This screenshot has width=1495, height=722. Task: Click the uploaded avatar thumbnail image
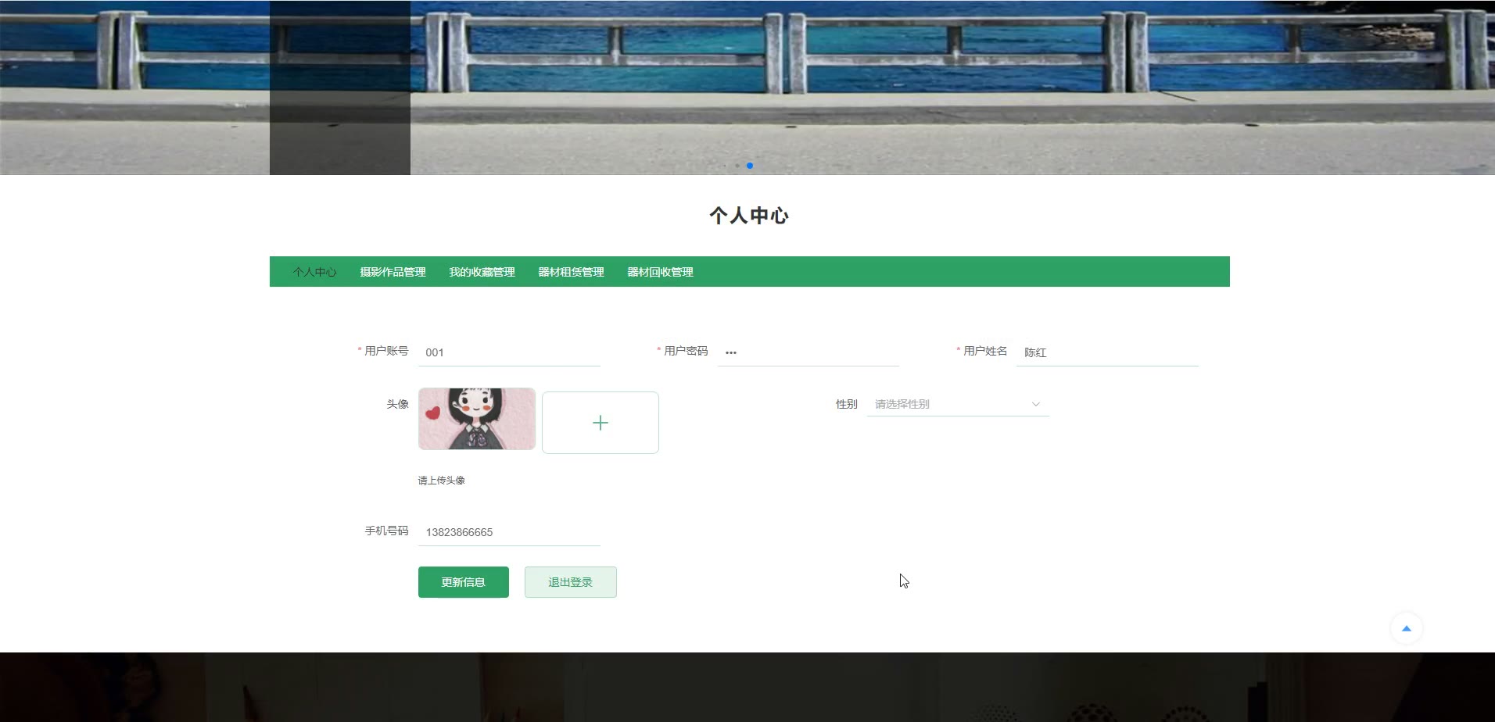pos(477,419)
